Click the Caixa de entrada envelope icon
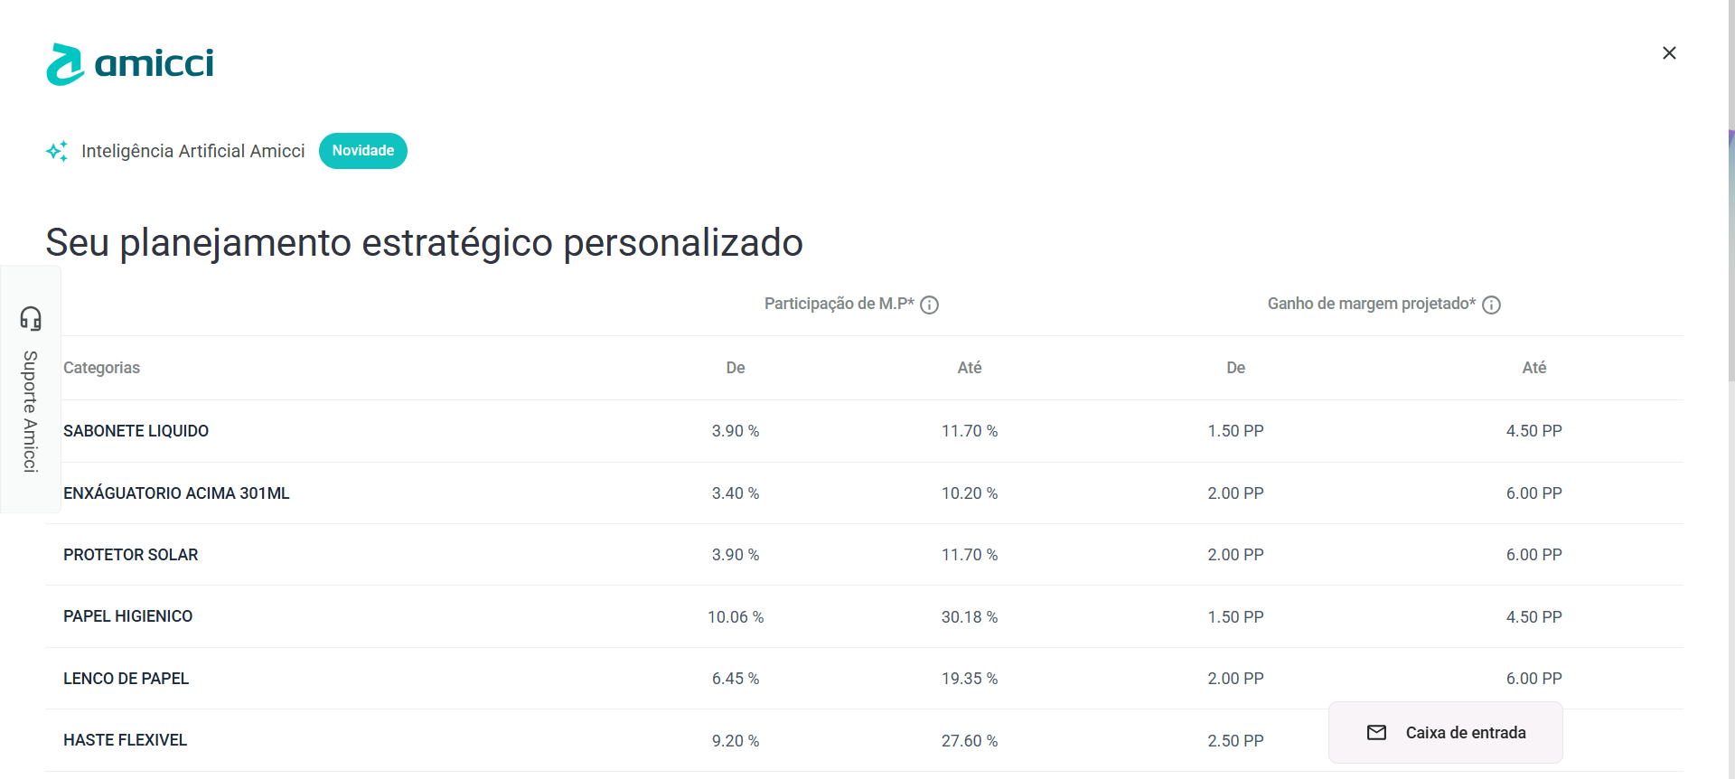This screenshot has height=779, width=1735. pos(1376,733)
